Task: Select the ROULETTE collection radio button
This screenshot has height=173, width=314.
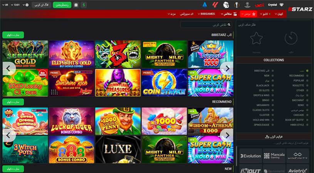Action: click(307, 85)
